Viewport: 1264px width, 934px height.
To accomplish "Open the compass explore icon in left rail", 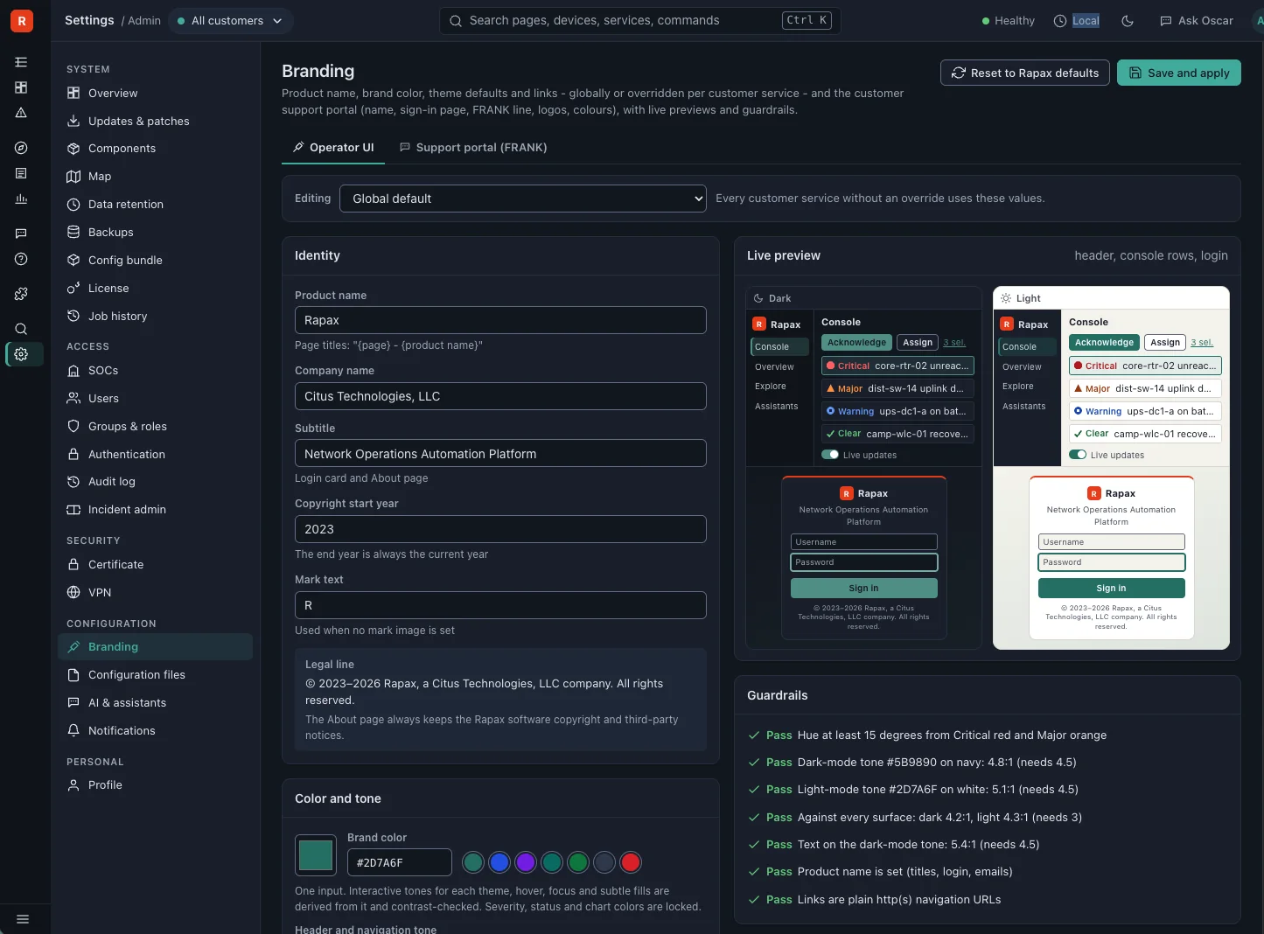I will coord(21,148).
